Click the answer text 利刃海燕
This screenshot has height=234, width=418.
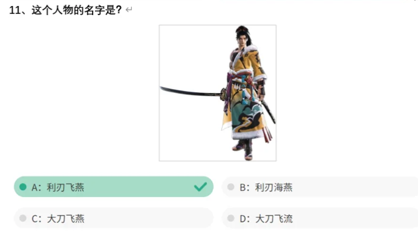point(274,187)
